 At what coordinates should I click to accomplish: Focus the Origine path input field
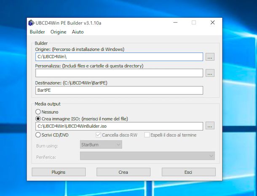(x=119, y=57)
